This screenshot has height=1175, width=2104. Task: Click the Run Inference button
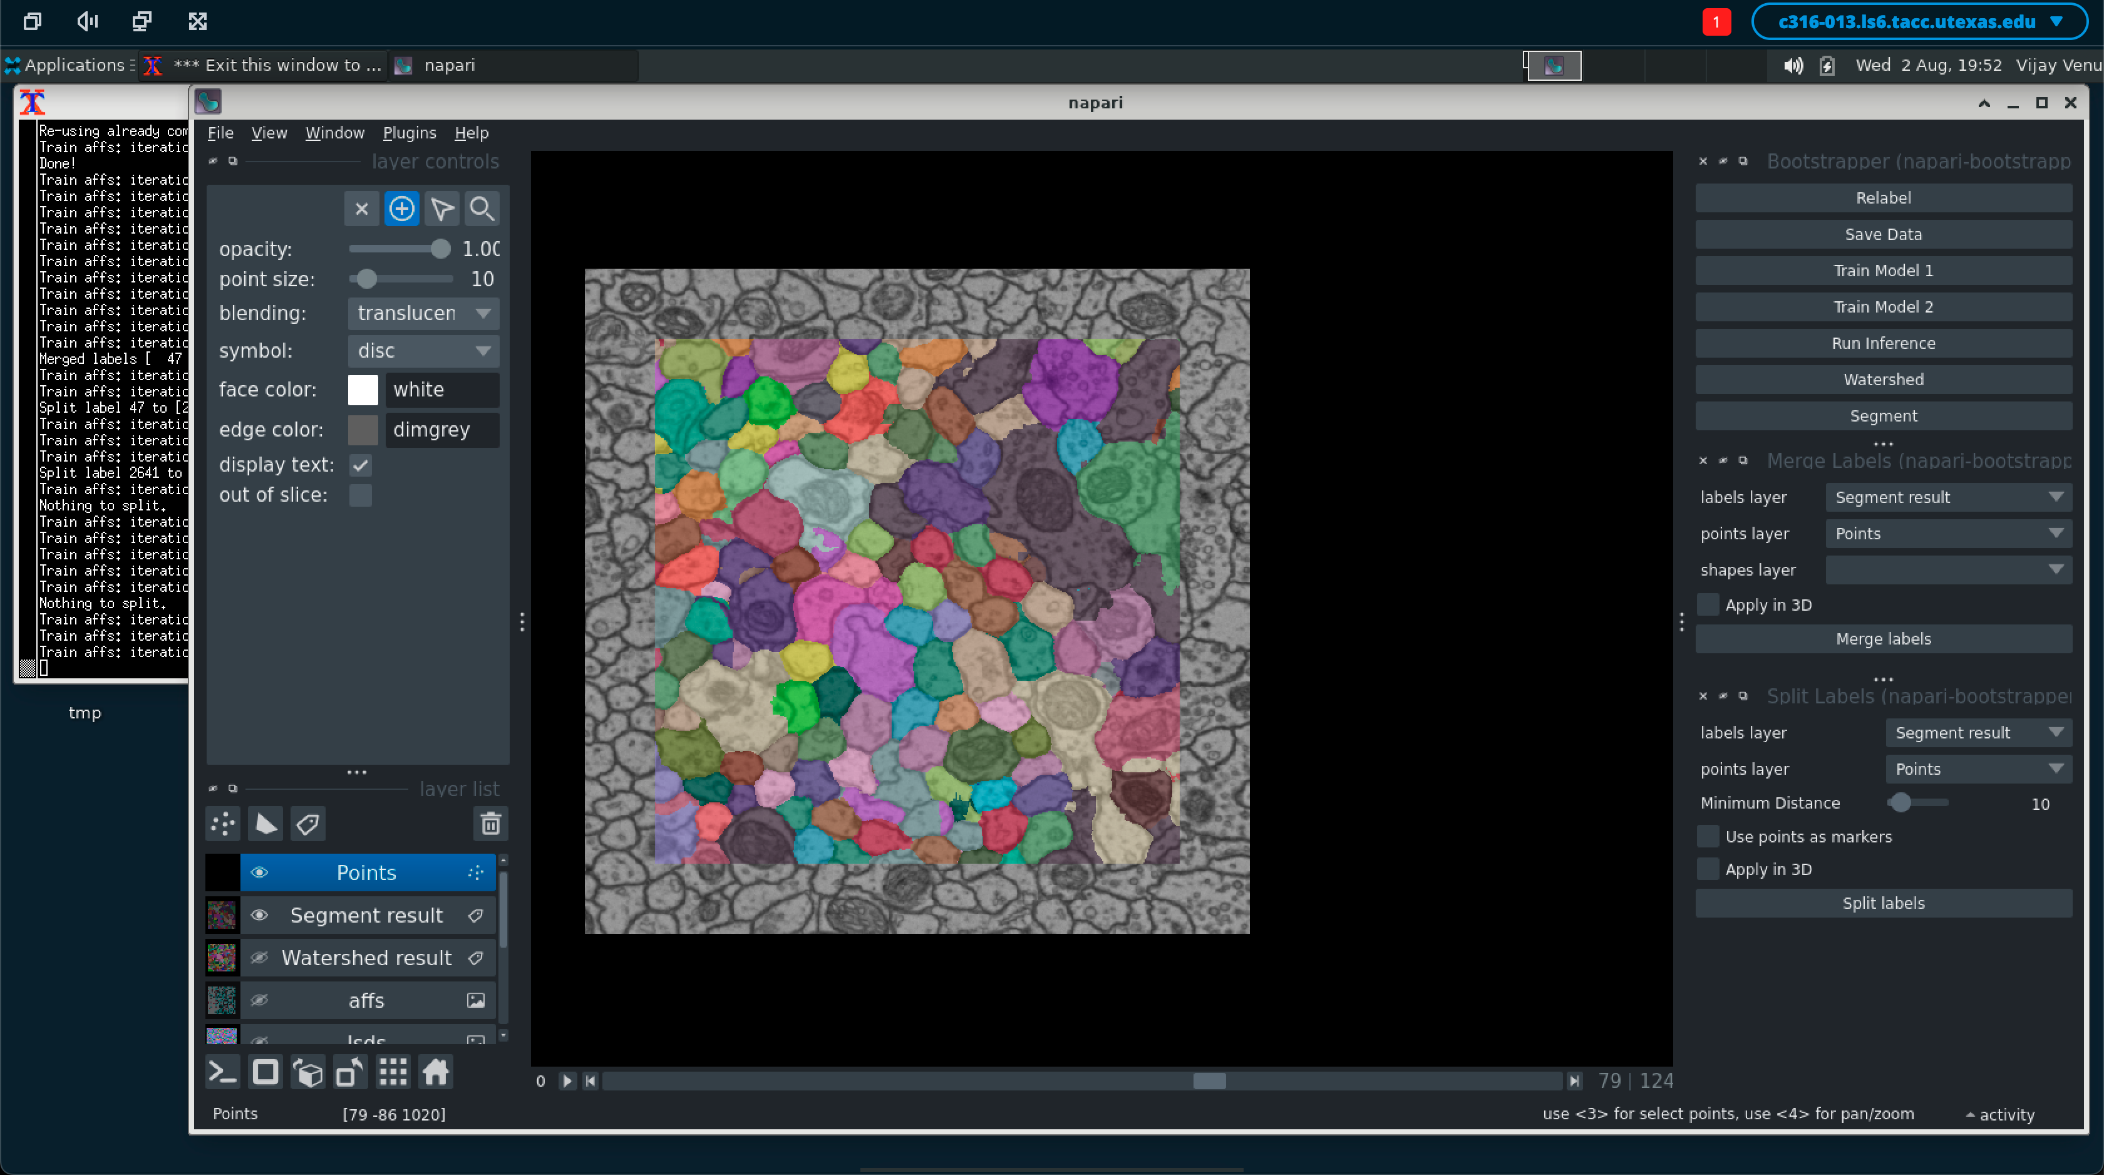(x=1883, y=343)
